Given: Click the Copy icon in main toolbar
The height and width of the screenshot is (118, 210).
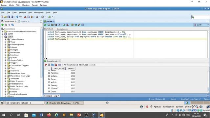Looking at the screenshot, I should coord(29,17).
